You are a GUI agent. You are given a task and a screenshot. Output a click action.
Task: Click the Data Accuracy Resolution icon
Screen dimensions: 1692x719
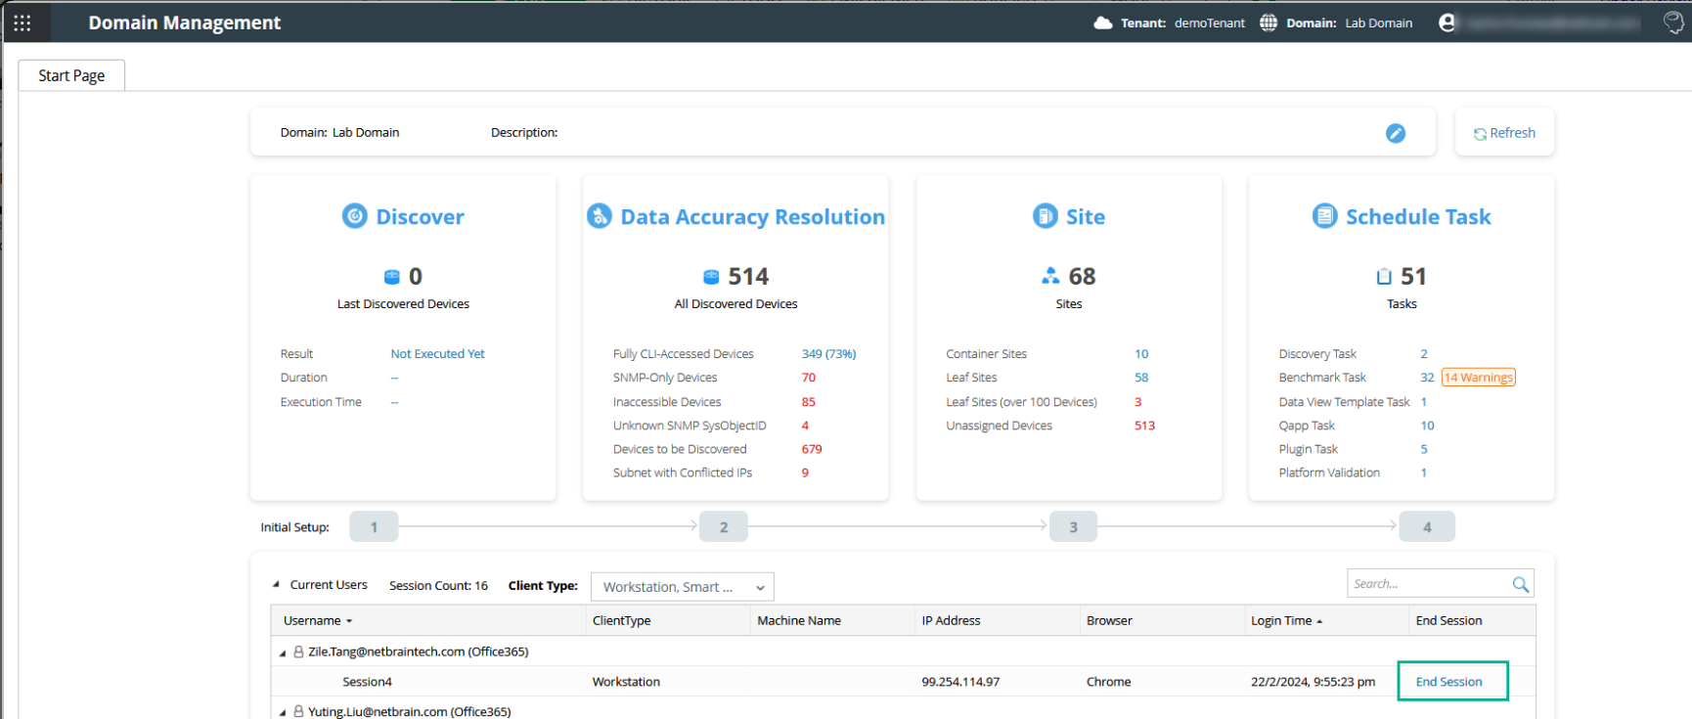(x=599, y=216)
